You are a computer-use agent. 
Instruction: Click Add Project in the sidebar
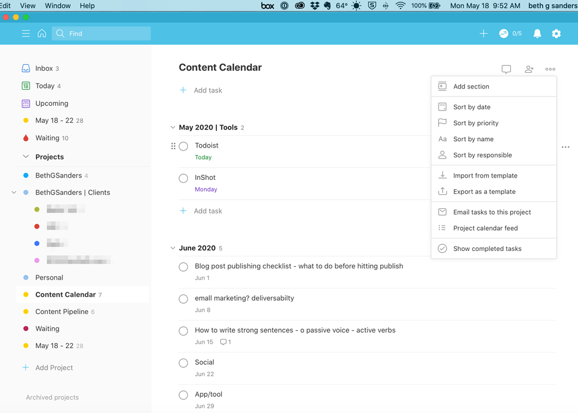53,367
